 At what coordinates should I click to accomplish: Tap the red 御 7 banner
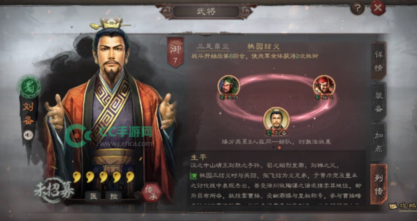pyautogui.click(x=175, y=52)
